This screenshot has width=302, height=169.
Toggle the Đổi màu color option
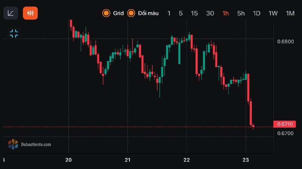click(131, 13)
